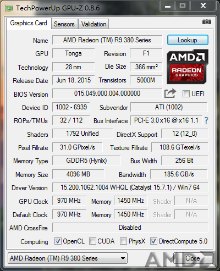
Task: Click the Name field value
Action: (x=107, y=40)
